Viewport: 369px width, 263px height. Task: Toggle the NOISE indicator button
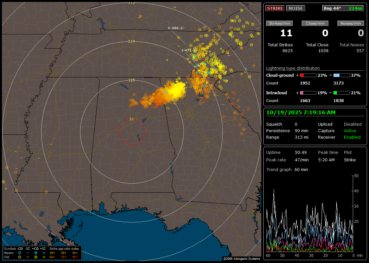(295, 8)
